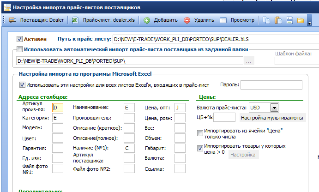Enable import only numbers from Цена cell
Viewport: 319px width, 192px height.
tap(200, 133)
